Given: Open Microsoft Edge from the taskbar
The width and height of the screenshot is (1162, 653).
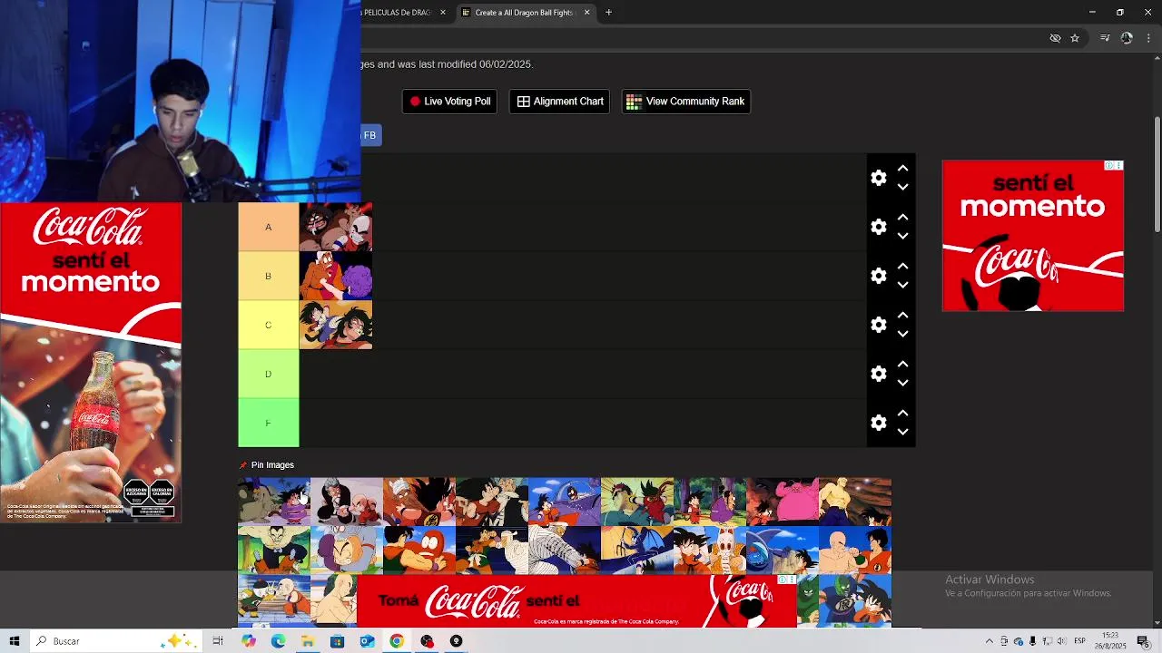Looking at the screenshot, I should (278, 641).
